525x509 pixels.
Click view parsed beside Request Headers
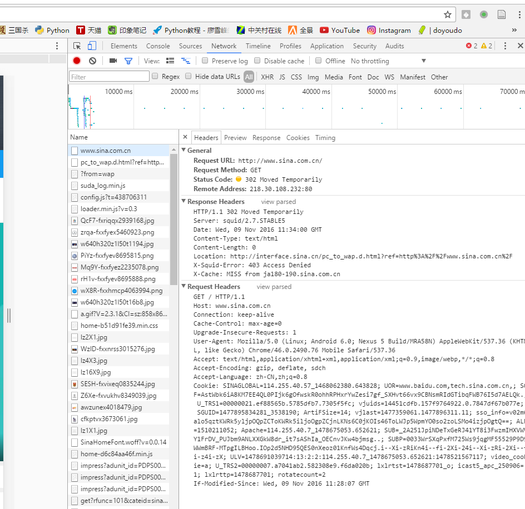(x=274, y=287)
